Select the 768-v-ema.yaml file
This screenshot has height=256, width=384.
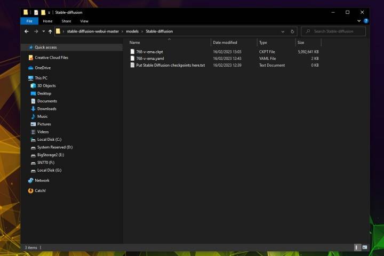[x=149, y=58]
